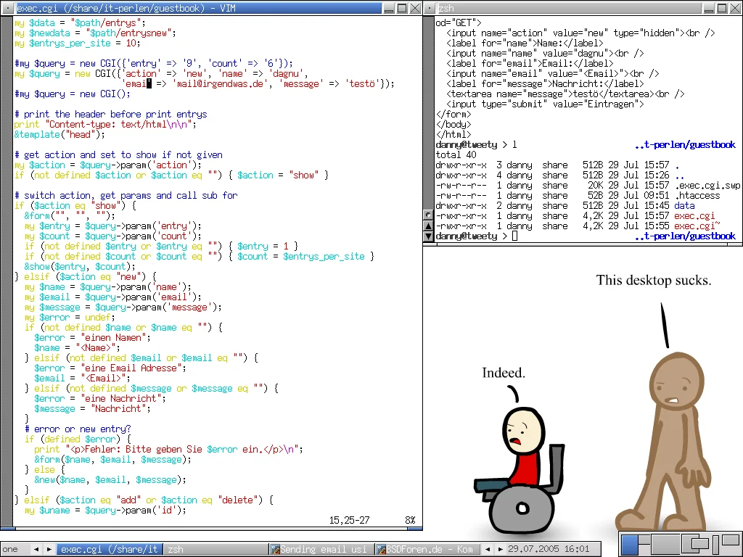Click the '8%' indicator in VIM
This screenshot has height=557, width=743.
pyautogui.click(x=410, y=520)
